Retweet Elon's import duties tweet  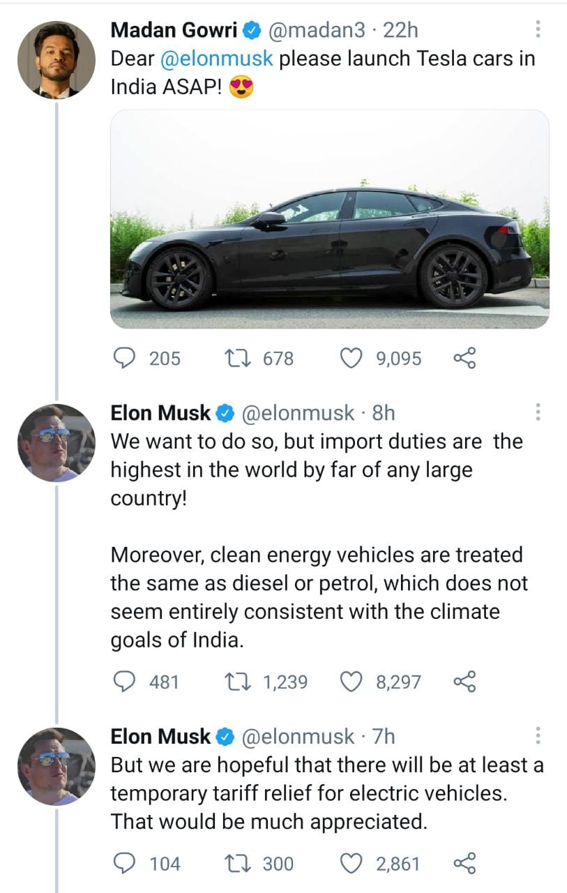click(232, 681)
